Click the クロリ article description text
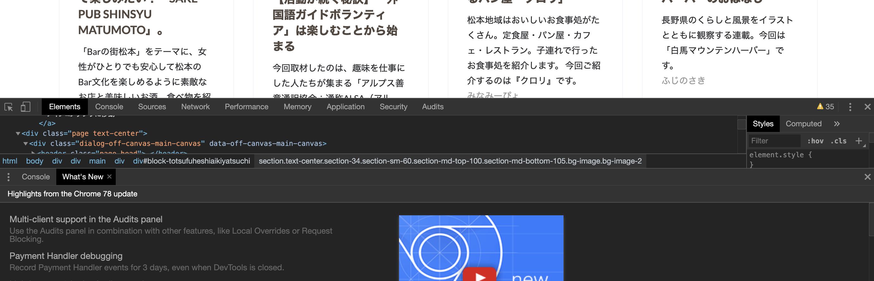Screen dimensions: 874x281 [x=534, y=50]
